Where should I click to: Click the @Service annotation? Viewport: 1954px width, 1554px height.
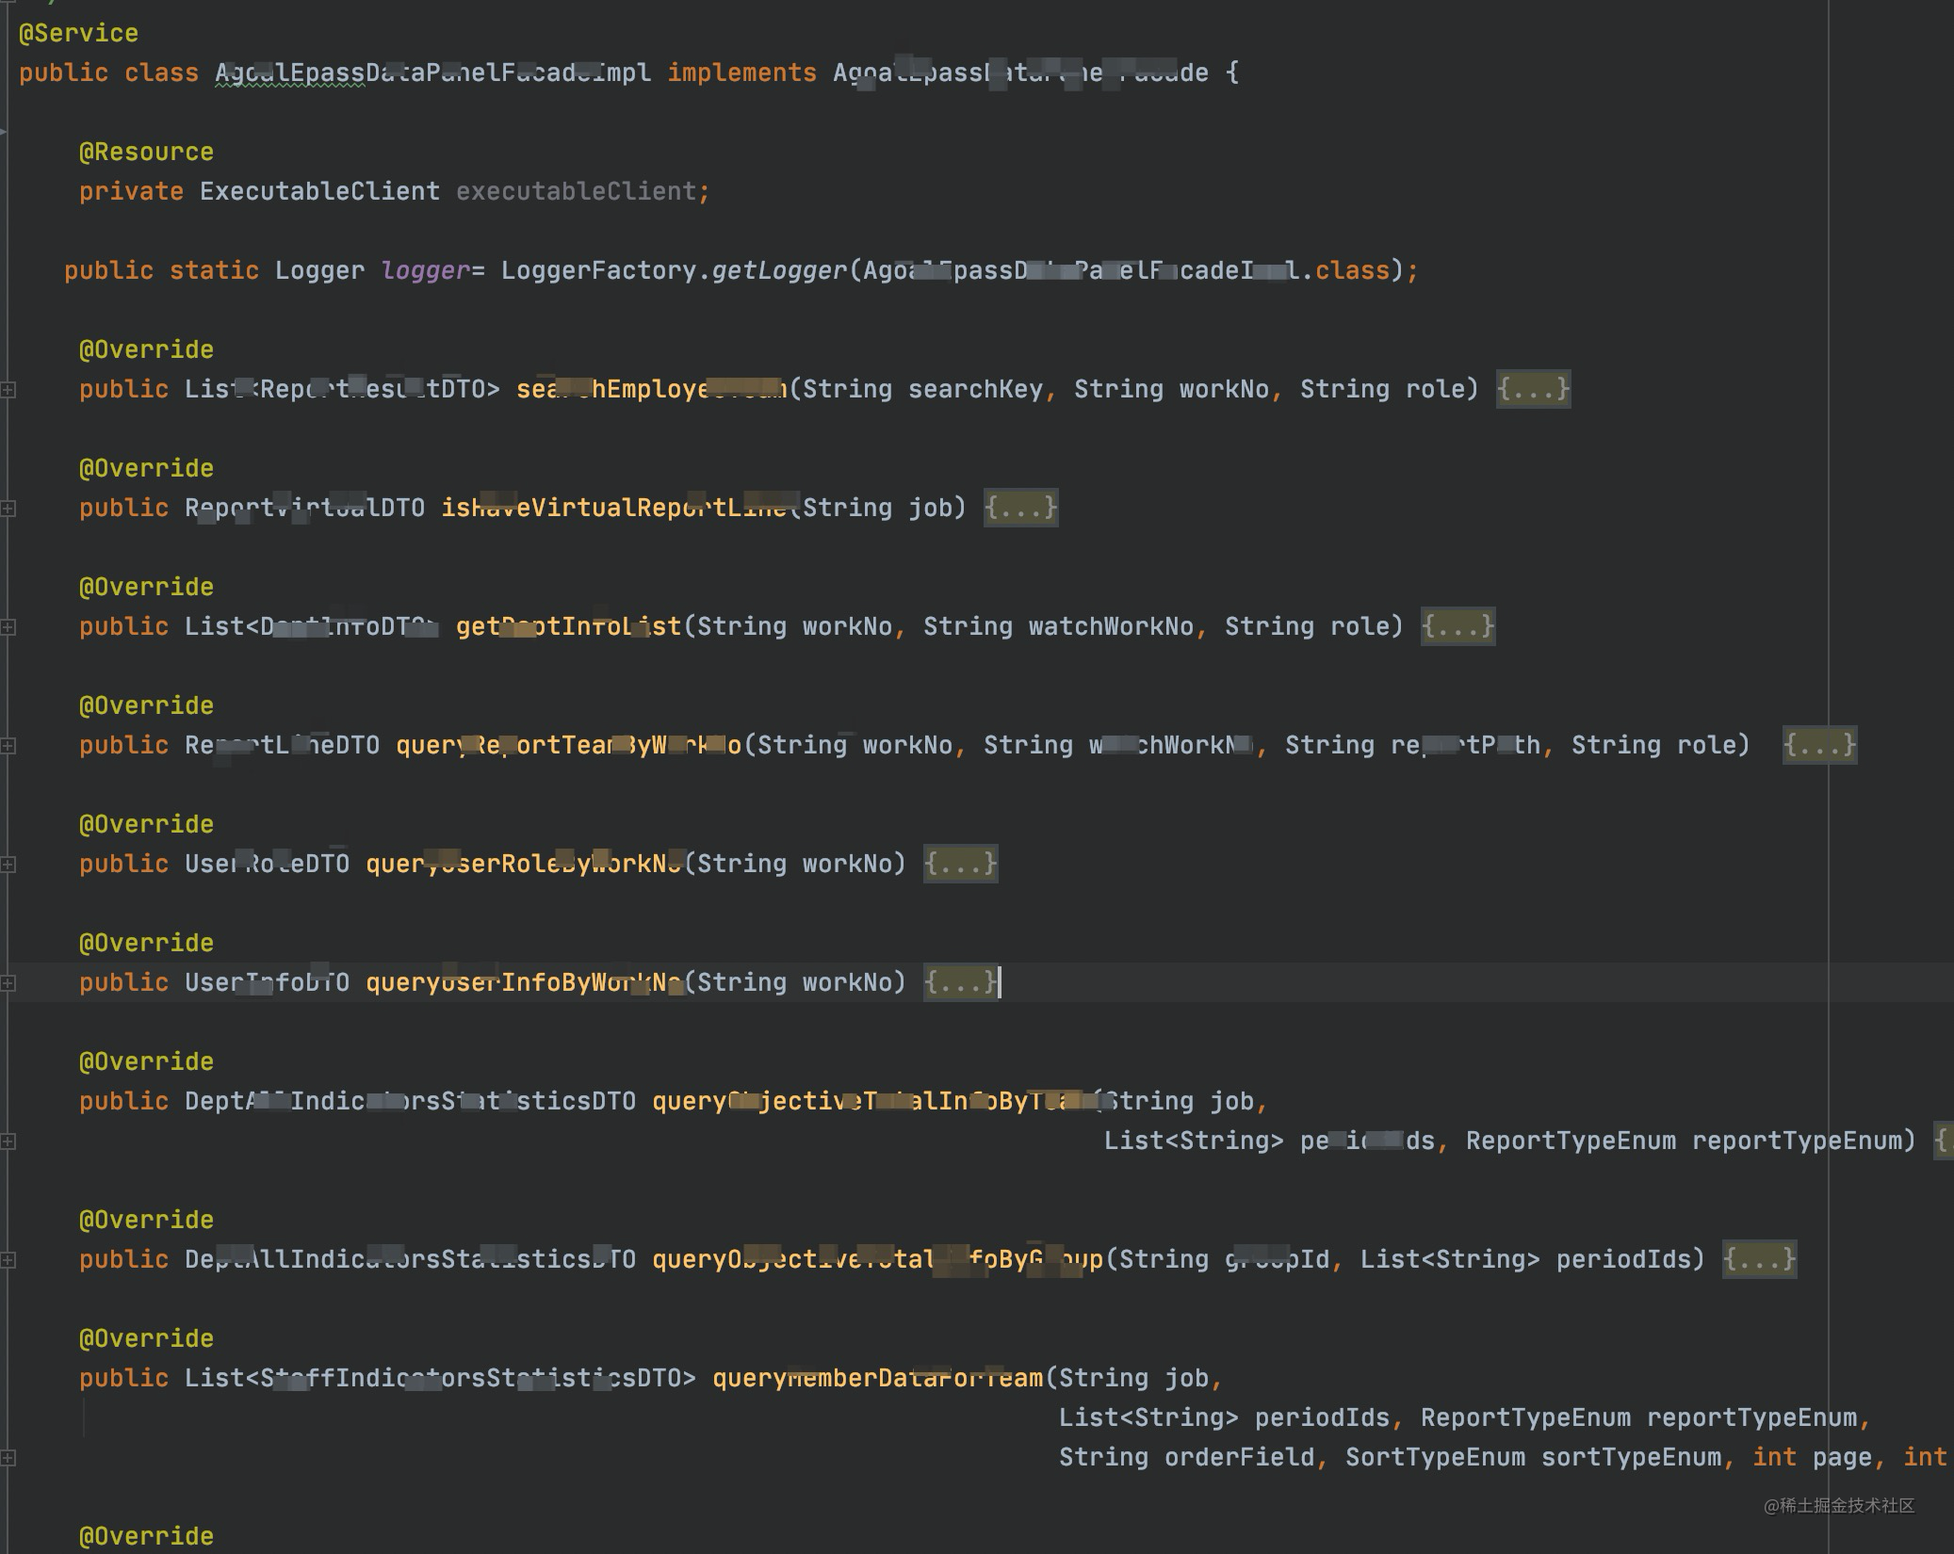pos(78,33)
